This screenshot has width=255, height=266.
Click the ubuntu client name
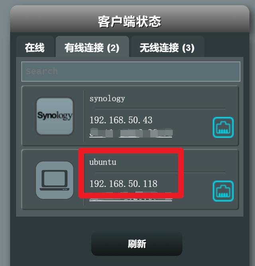click(103, 162)
